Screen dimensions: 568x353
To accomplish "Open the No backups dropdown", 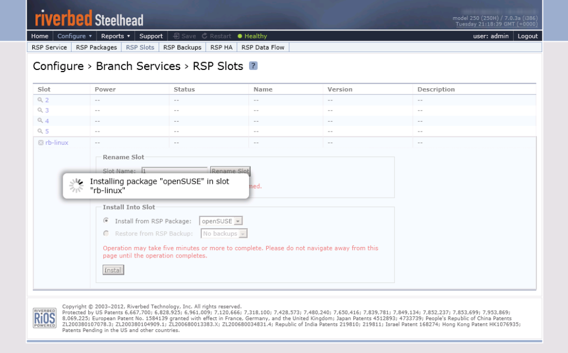I will coord(224,234).
